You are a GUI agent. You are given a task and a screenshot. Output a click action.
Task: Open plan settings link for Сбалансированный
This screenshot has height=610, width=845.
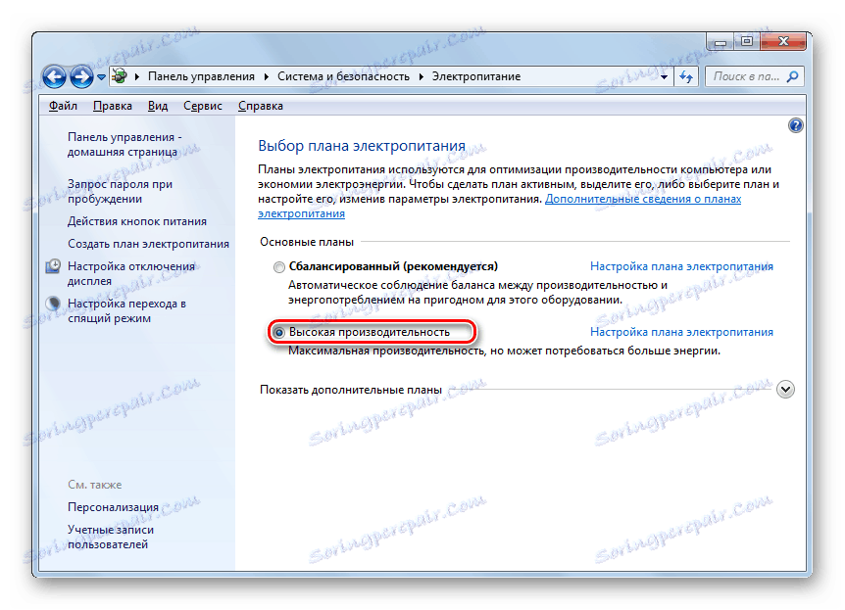(681, 266)
